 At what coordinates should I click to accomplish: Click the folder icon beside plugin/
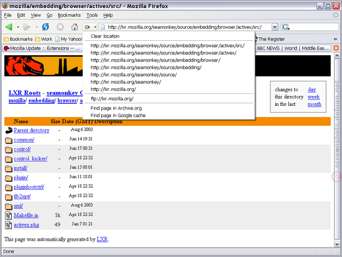click(x=9, y=178)
